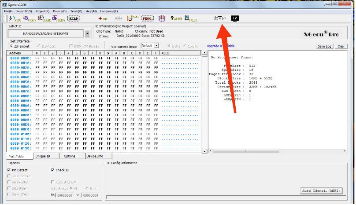Open the Device(D) menu

click(x=59, y=11)
